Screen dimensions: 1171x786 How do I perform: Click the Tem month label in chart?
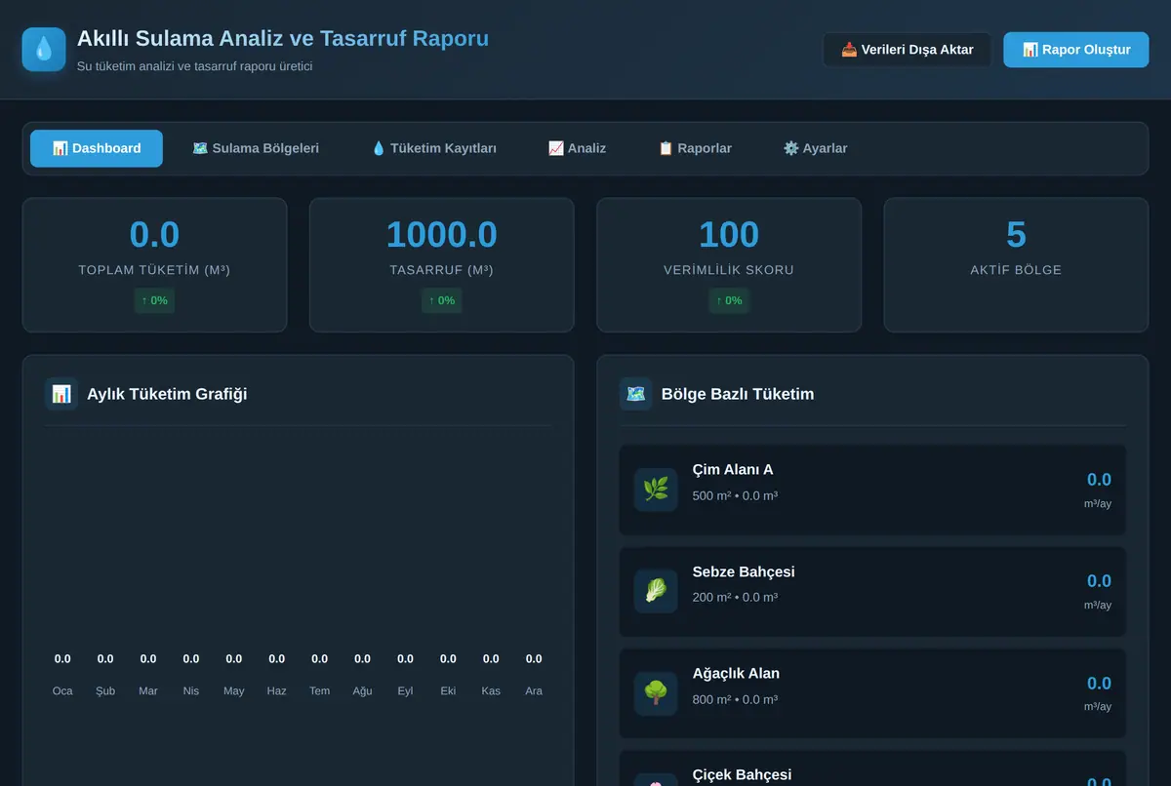tap(320, 690)
